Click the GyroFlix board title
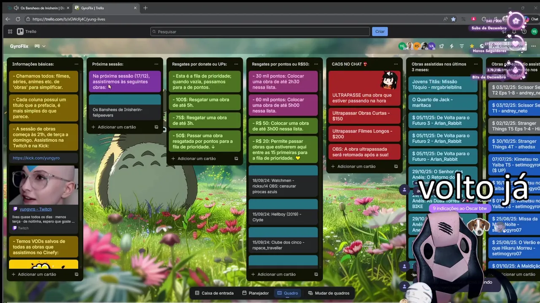Viewport: 540px width, 303px height. (x=19, y=46)
